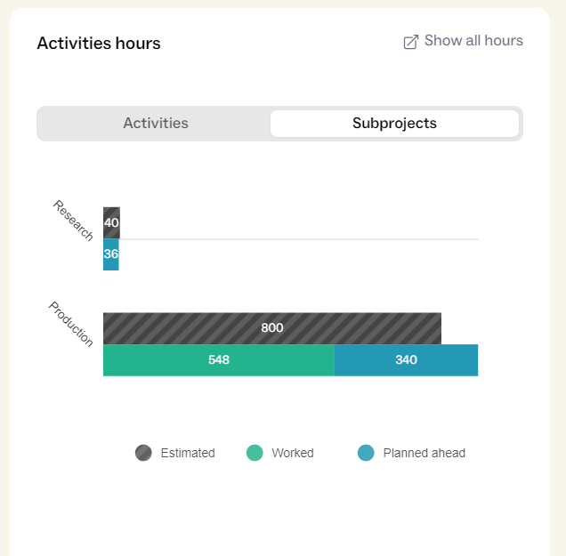Open the Show all hours link

coord(463,41)
